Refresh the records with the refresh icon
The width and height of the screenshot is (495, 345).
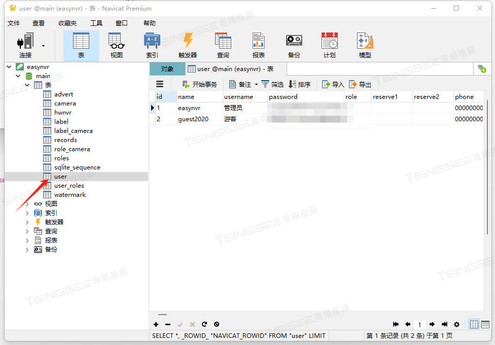pyautogui.click(x=204, y=324)
